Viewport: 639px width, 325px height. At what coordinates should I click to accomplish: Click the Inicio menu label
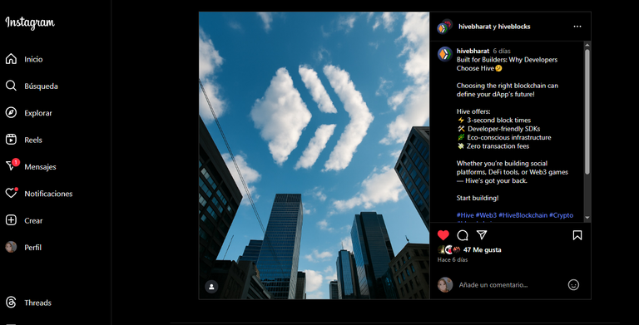[33, 60]
